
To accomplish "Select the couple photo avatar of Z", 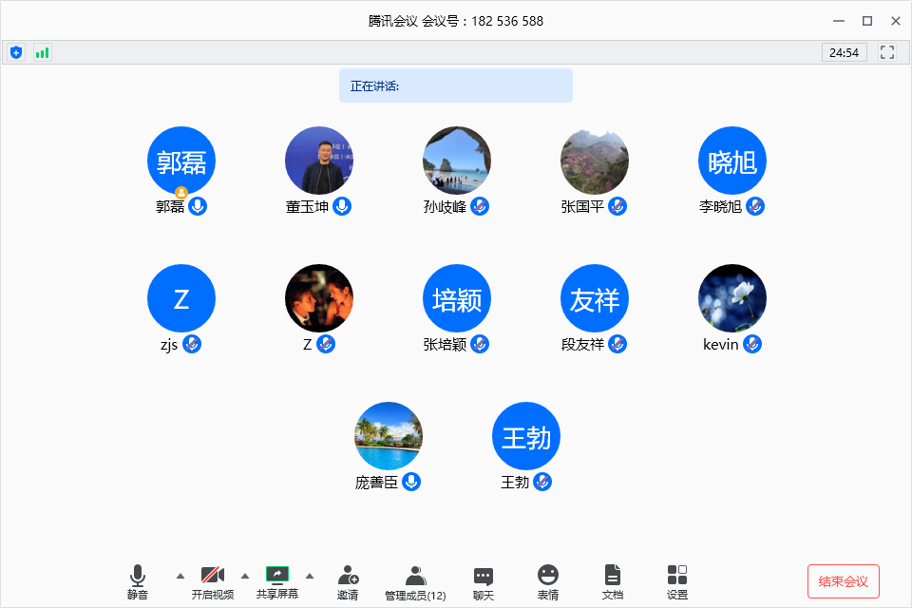I will [x=319, y=298].
